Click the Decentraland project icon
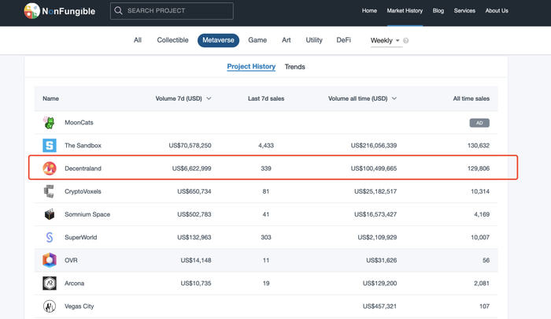This screenshot has height=319, width=551. (x=49, y=169)
